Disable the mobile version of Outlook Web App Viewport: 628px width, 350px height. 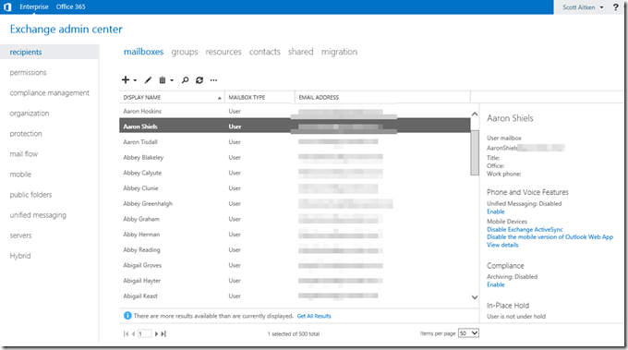coord(549,237)
